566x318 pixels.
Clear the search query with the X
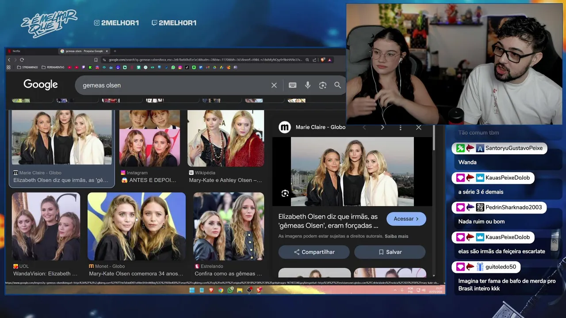click(274, 85)
